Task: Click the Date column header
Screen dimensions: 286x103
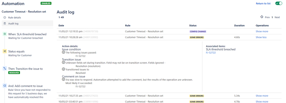Action: (x=61, y=26)
